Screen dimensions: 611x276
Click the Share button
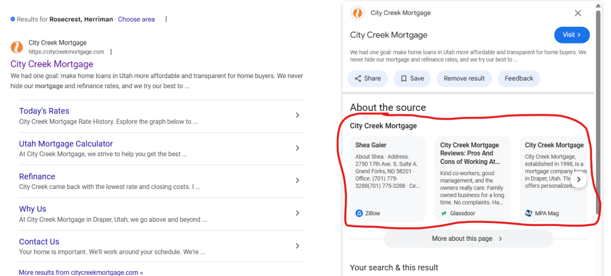point(368,79)
